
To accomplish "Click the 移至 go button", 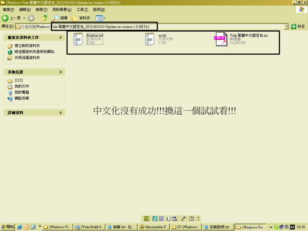I will pyautogui.click(x=298, y=26).
